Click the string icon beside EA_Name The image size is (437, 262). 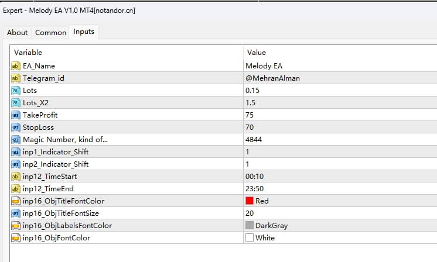point(16,66)
